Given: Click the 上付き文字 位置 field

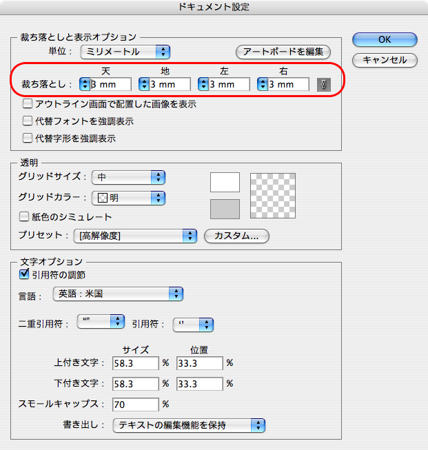Looking at the screenshot, I should pyautogui.click(x=199, y=363).
